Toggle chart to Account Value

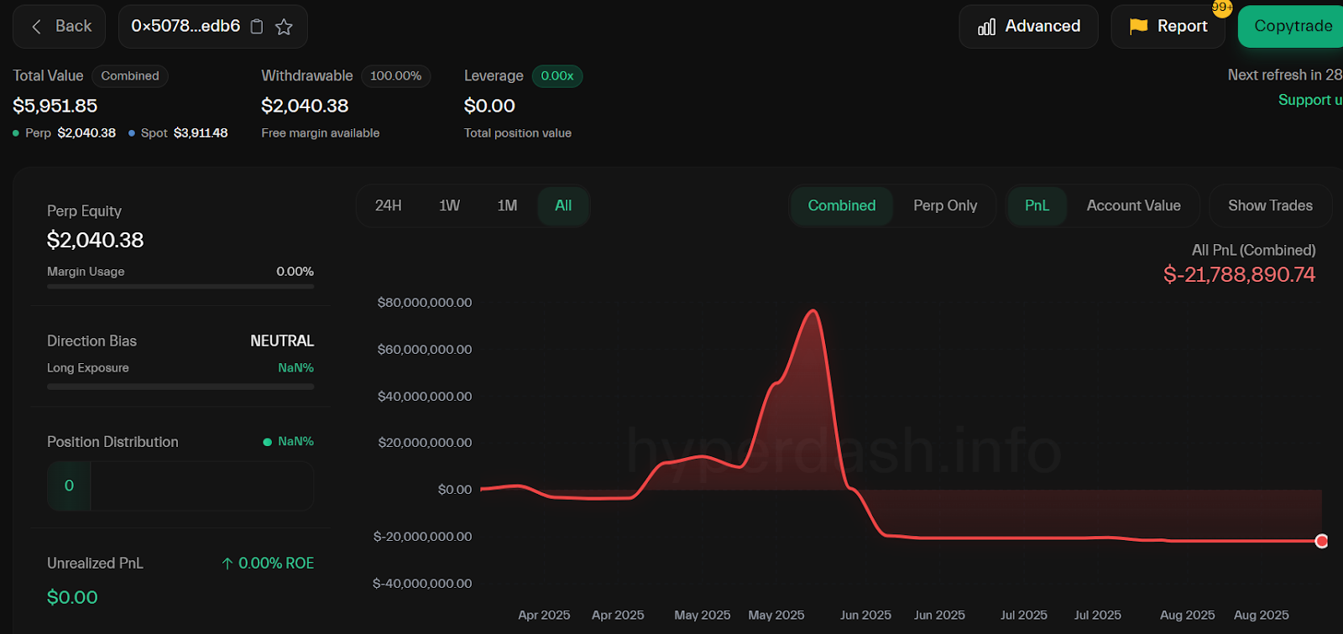tap(1133, 205)
